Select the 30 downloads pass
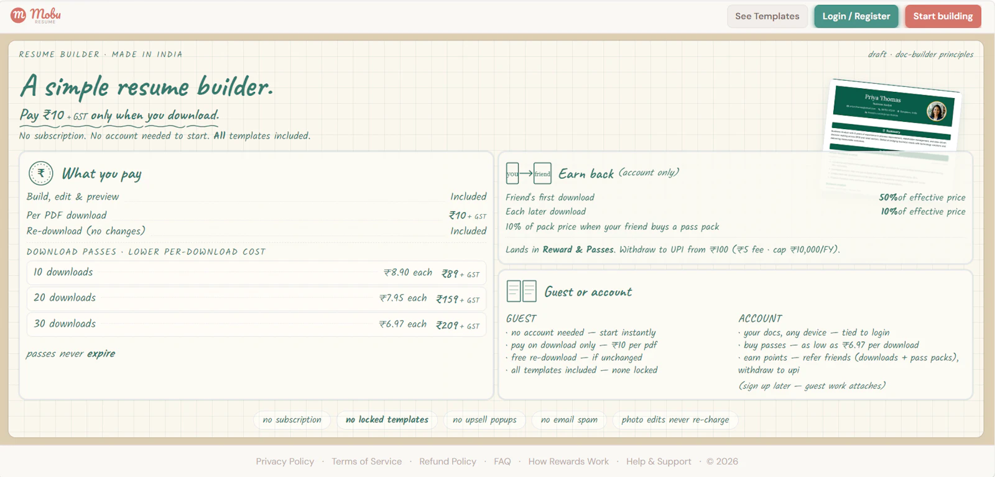Screen dimensions: 995x477 click(256, 324)
